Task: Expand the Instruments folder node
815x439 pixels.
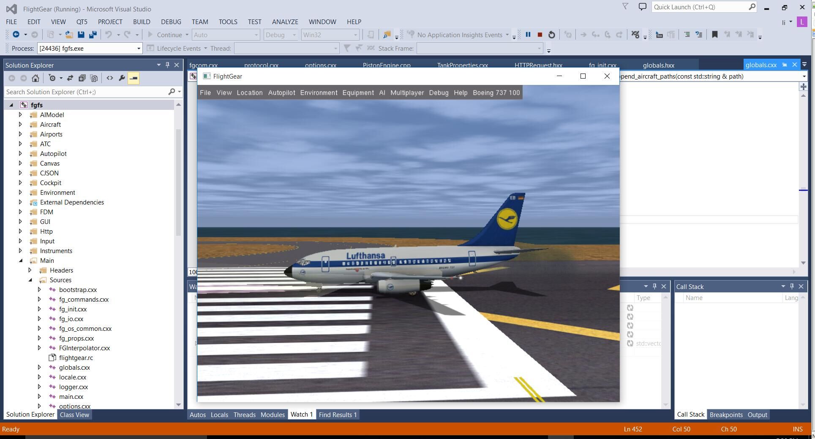Action: point(20,251)
